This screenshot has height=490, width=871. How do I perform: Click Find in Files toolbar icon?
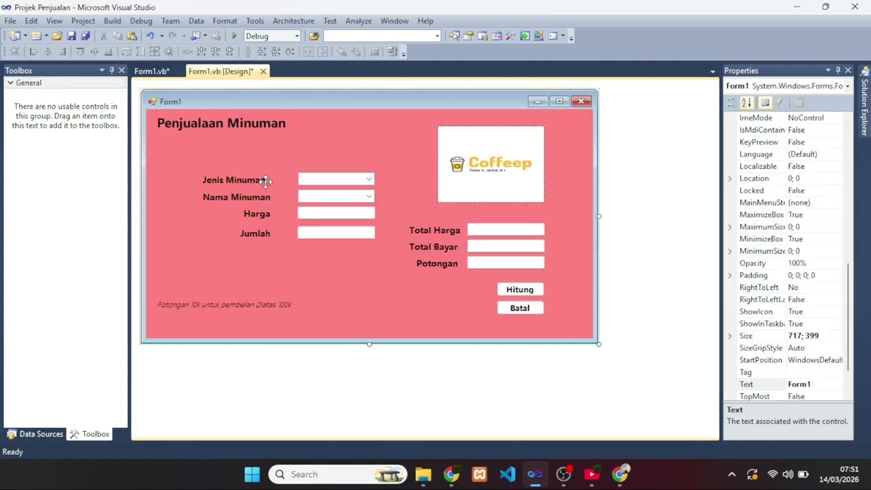click(x=314, y=36)
